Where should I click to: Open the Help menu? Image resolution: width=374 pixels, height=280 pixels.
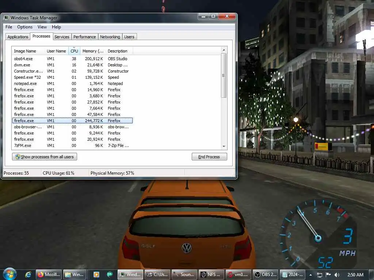[56, 27]
